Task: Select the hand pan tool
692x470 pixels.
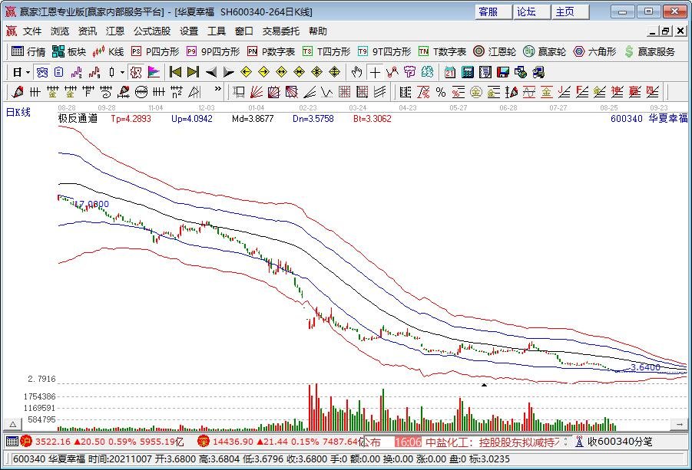Action: coord(356,72)
